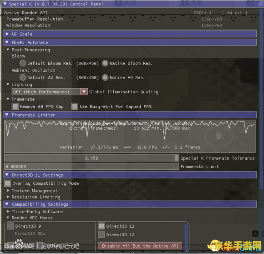Click Disable All But the Active API

140,246
